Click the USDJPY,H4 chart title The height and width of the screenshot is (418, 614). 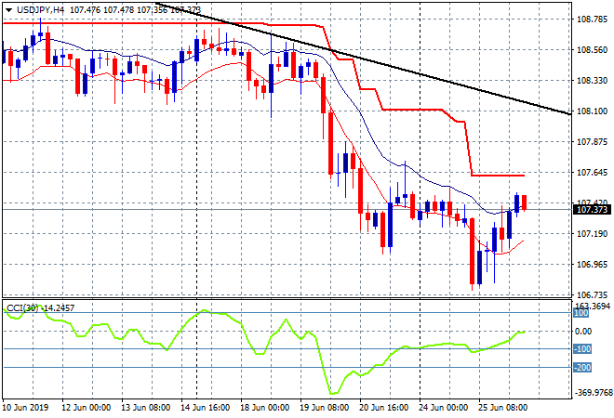(x=40, y=10)
